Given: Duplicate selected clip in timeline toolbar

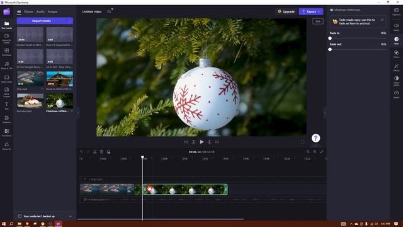Looking at the screenshot, I should coord(108,152).
